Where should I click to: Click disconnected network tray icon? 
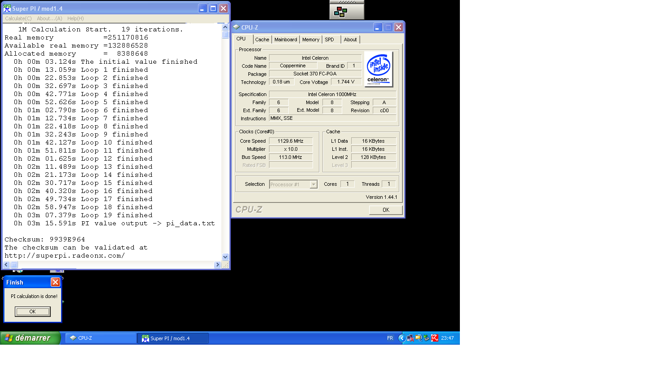[410, 338]
